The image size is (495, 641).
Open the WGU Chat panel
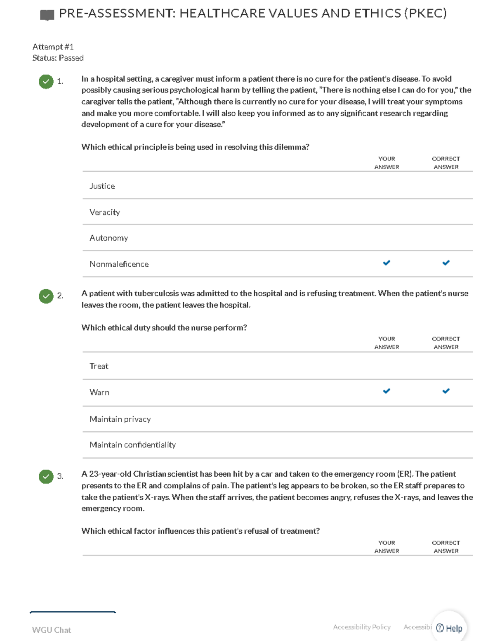51,630
